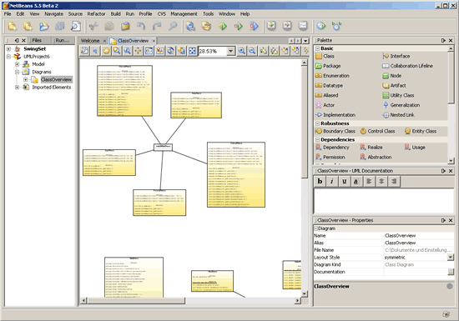Align documentation text left
The image size is (459, 321).
[369, 181]
